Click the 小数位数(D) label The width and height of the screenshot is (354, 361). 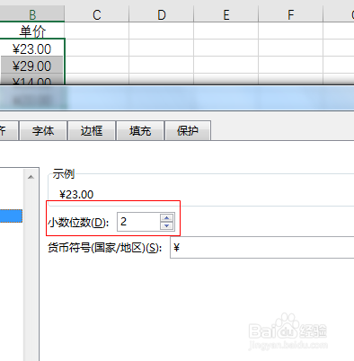[x=78, y=223]
